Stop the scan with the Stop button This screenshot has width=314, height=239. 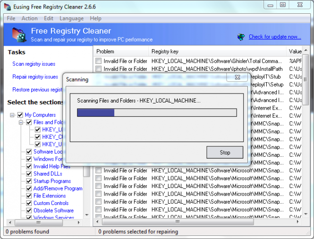pyautogui.click(x=225, y=153)
